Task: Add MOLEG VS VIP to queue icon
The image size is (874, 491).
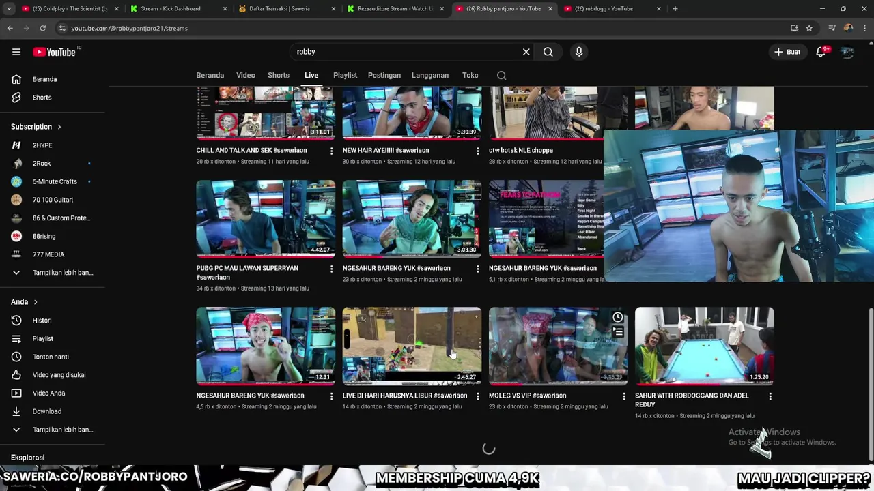Action: coord(617,332)
